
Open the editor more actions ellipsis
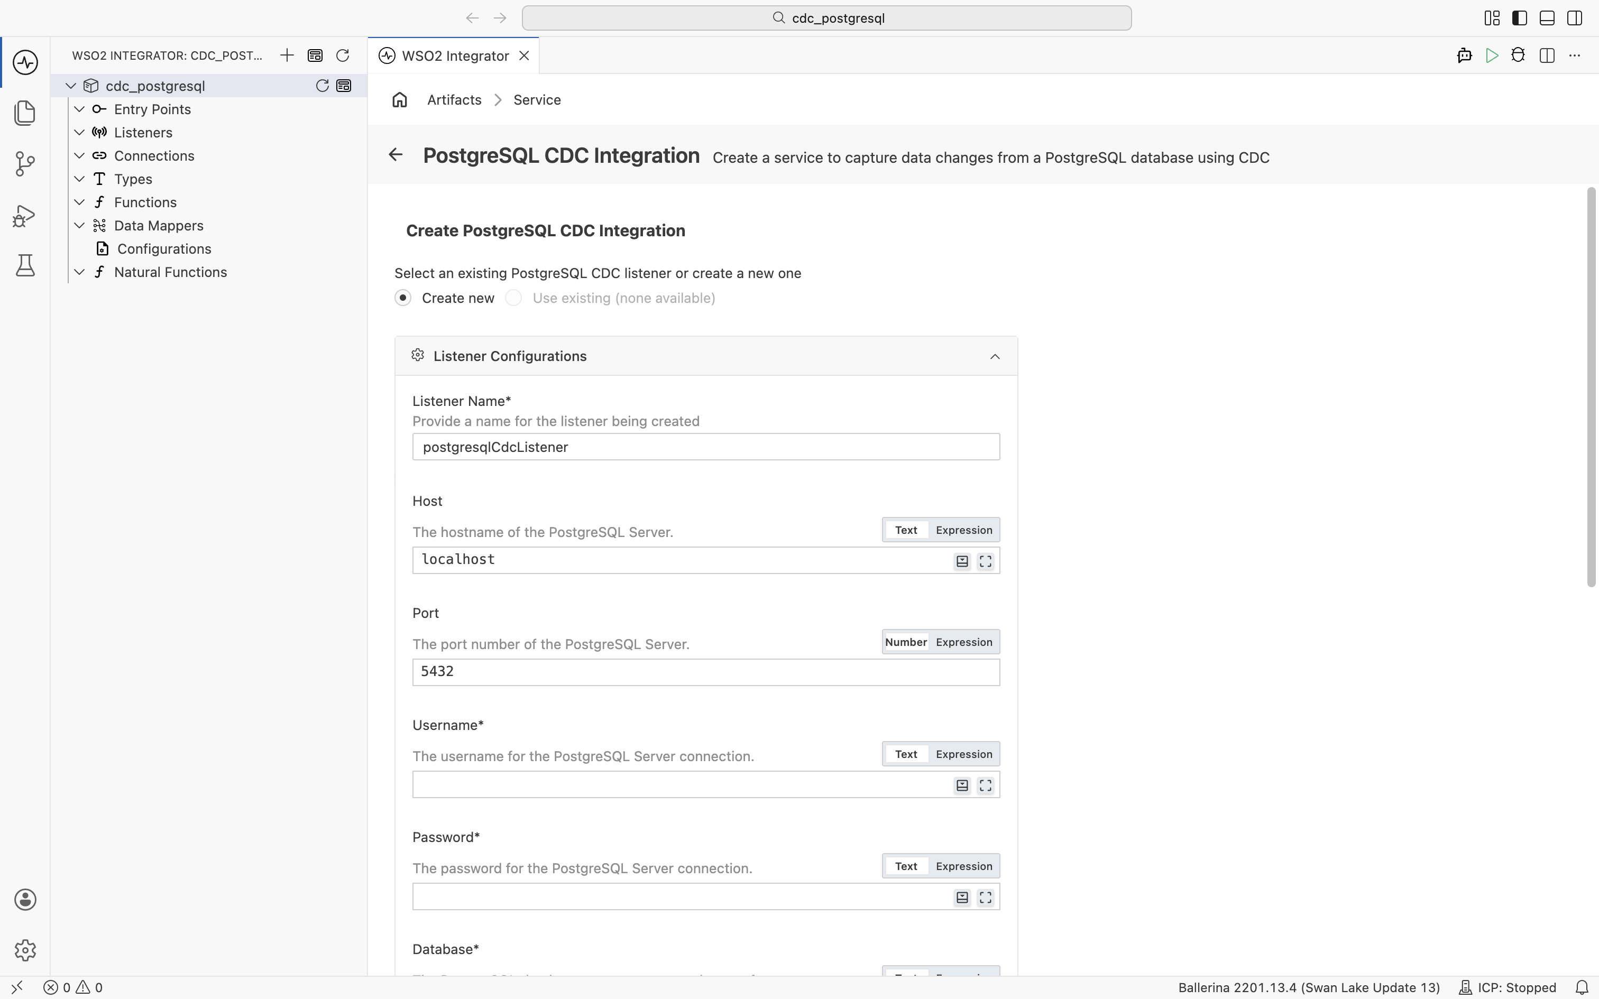tap(1575, 55)
